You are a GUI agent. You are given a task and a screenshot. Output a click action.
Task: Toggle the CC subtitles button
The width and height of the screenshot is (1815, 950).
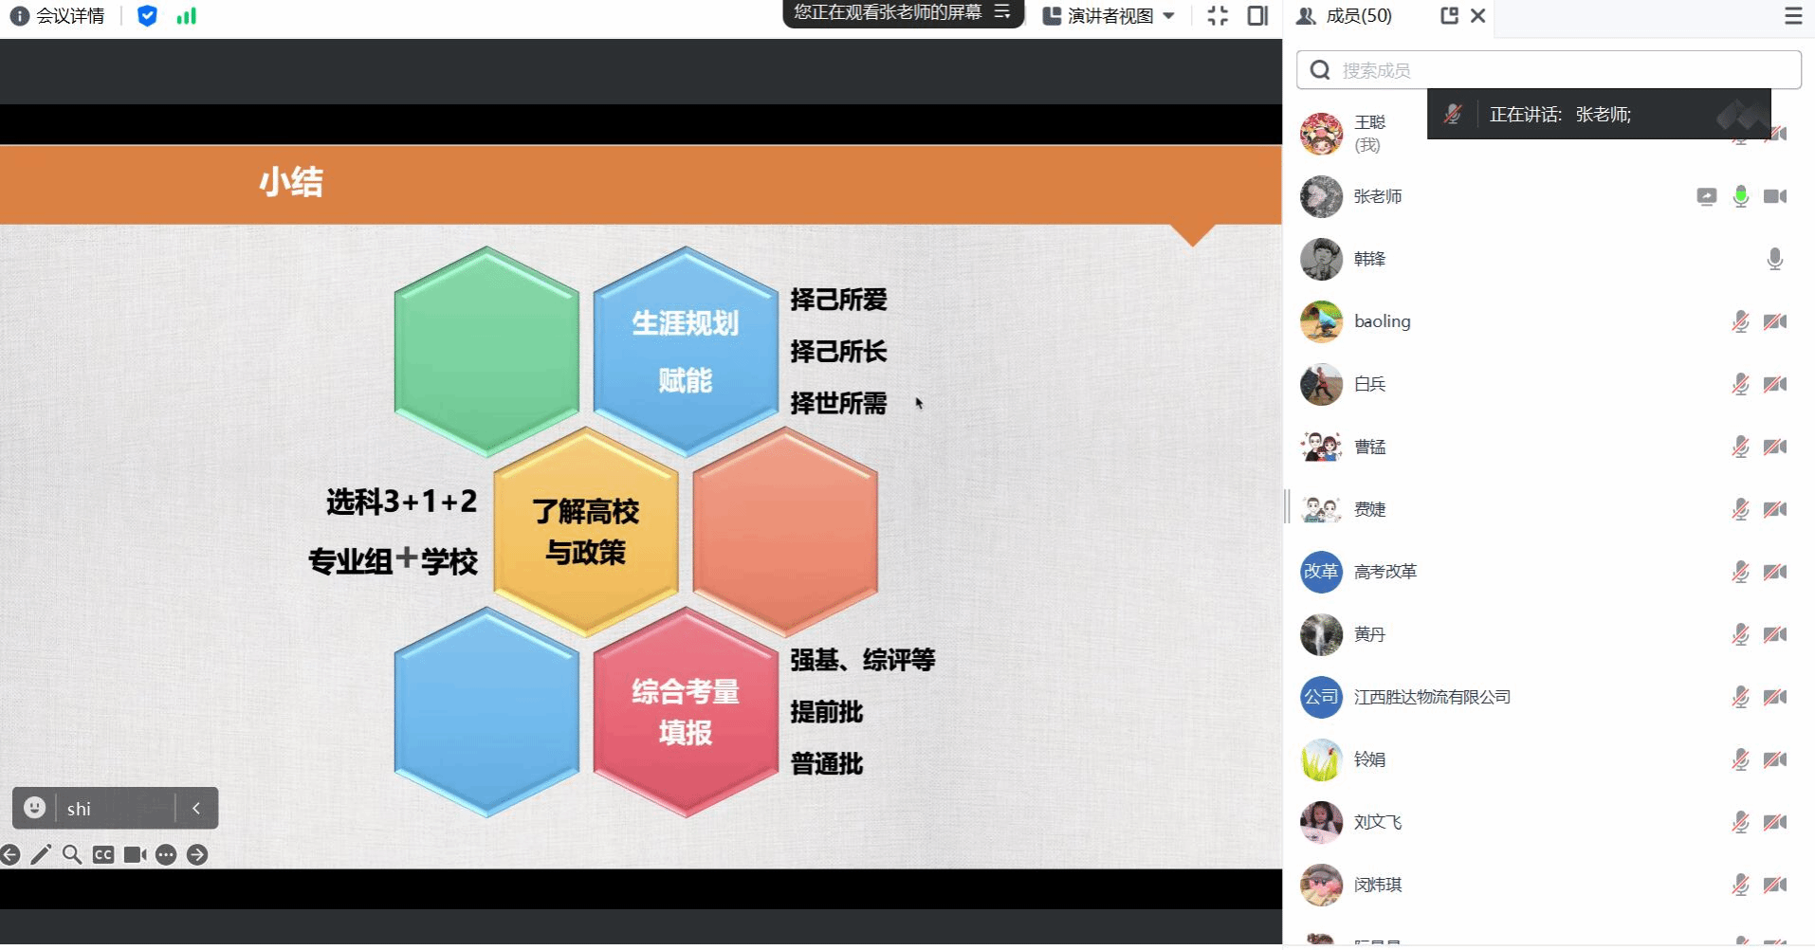103,855
